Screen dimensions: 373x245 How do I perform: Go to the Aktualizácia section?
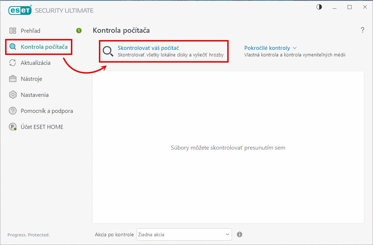(36, 63)
